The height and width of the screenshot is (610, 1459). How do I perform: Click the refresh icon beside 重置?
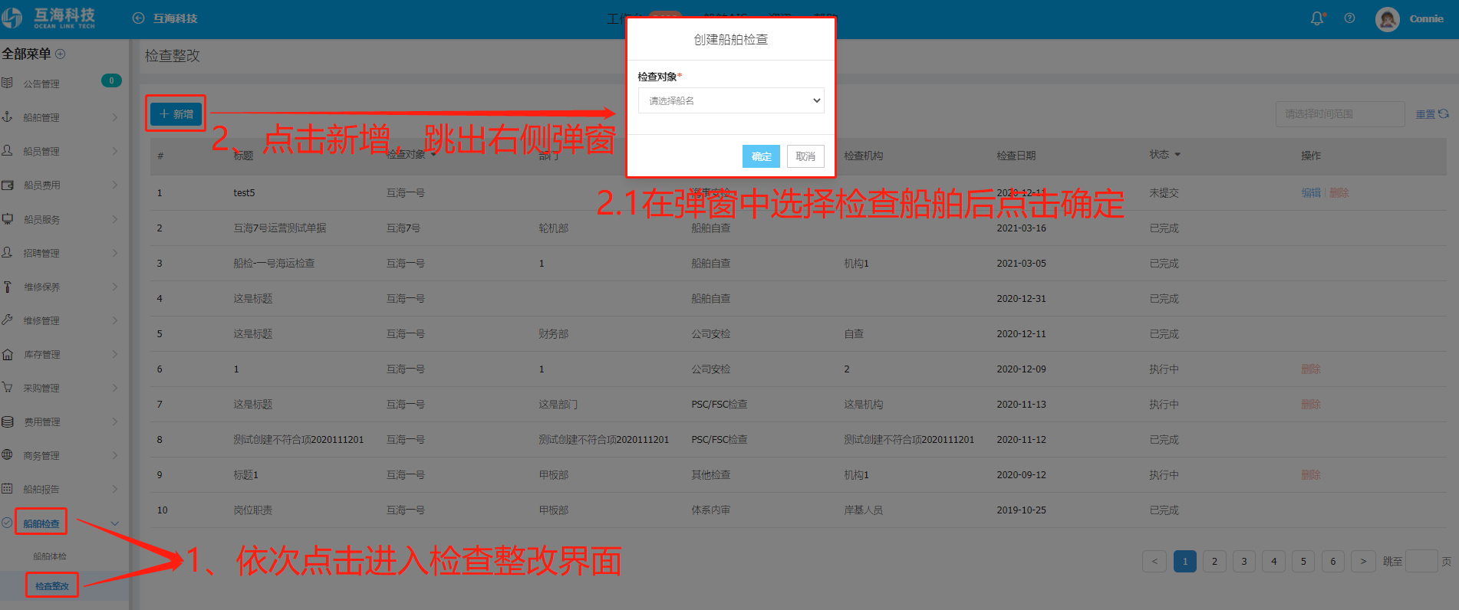[x=1444, y=113]
